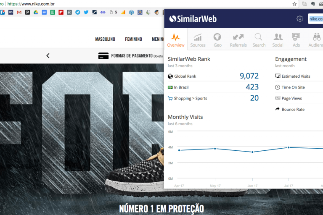Go to previous promo with left chevron
The height and width of the screenshot is (215, 323).
[48, 55]
